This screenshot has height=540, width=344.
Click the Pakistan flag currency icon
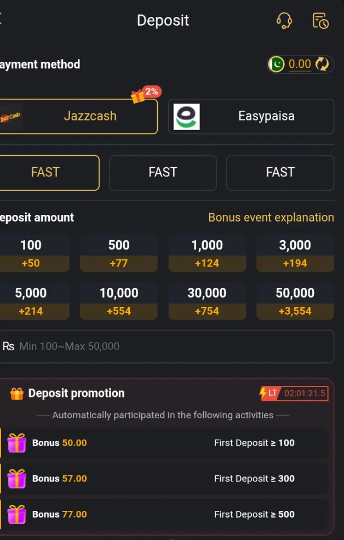tap(277, 64)
